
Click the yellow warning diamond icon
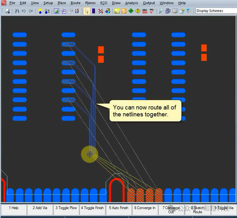tap(138, 11)
